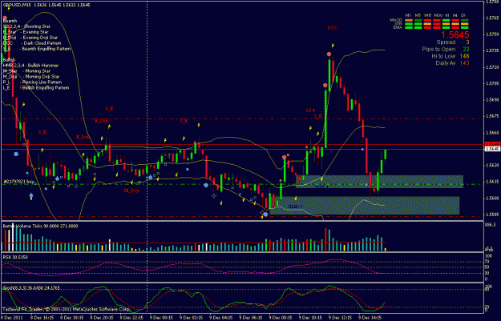Select the M30 column header in dashboard
This screenshot has width=501, height=321.
438,15
